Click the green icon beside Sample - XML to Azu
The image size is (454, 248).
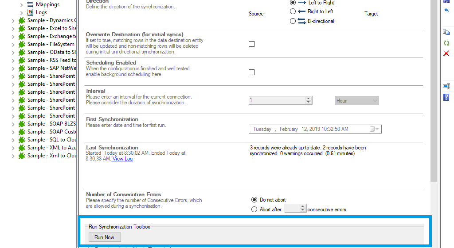coord(22,148)
